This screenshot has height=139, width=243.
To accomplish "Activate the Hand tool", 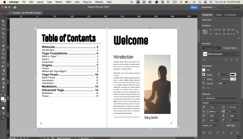I will 3,87.
